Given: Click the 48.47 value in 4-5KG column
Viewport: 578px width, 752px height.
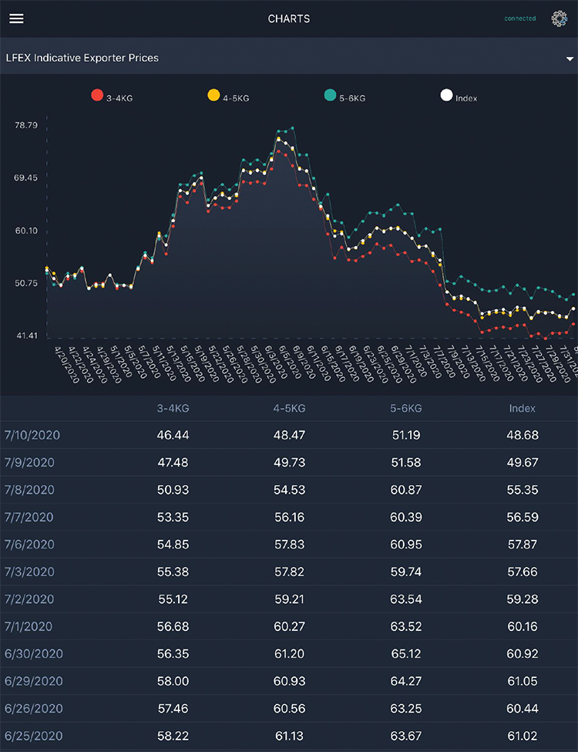Looking at the screenshot, I should click(289, 435).
